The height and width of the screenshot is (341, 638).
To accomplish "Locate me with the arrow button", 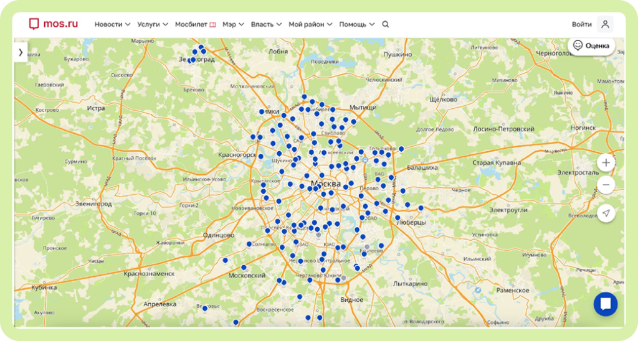I will click(x=606, y=213).
